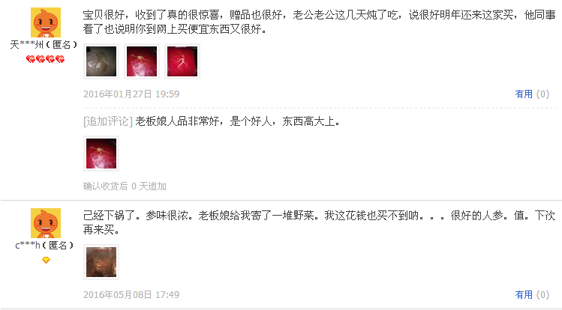Screen dimensions: 562x310
Task: Click the [追加评论] label
Action: (x=108, y=121)
